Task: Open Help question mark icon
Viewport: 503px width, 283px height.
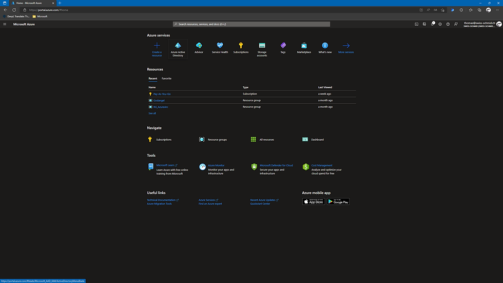Action: tap(448, 24)
